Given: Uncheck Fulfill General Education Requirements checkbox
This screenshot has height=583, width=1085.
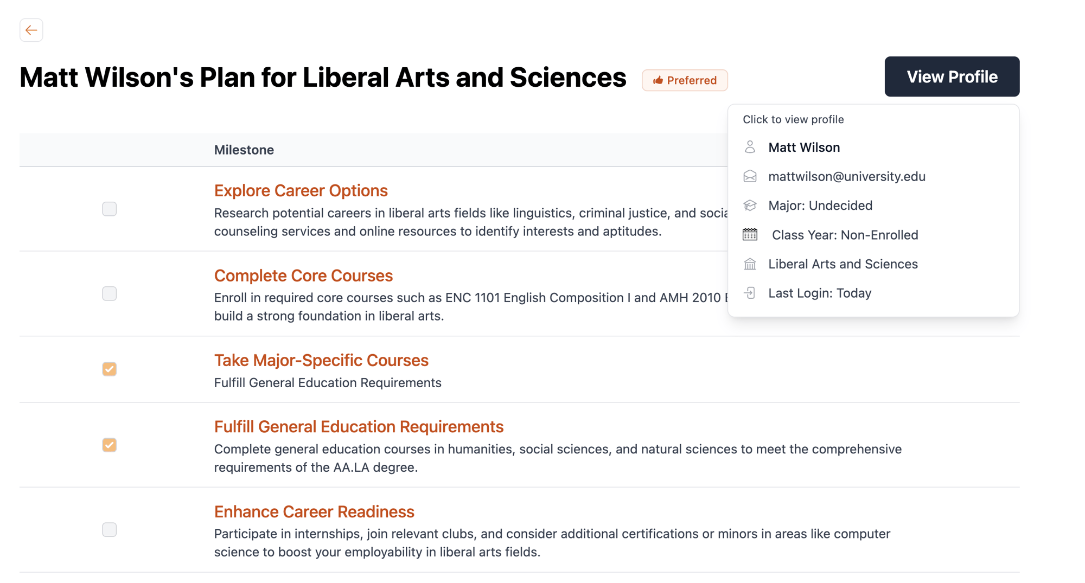Looking at the screenshot, I should coord(109,445).
